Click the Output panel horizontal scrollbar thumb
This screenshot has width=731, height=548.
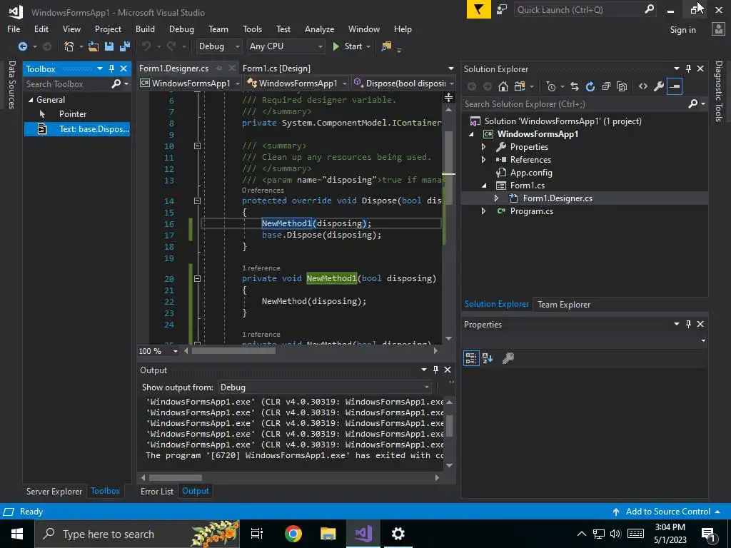click(176, 477)
